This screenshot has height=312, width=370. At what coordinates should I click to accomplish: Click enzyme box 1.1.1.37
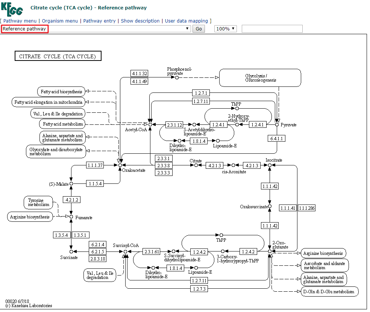click(95, 165)
